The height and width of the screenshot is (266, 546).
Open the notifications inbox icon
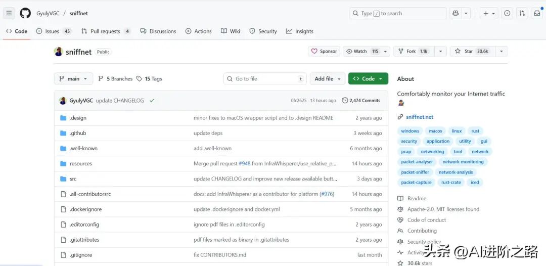point(537,13)
